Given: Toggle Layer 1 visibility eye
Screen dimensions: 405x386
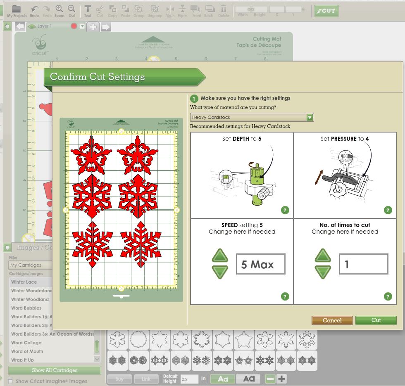Looking at the screenshot, I should [x=32, y=26].
